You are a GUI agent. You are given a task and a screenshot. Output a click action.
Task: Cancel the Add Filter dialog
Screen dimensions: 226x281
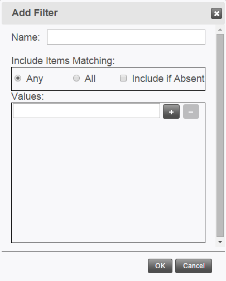click(194, 266)
